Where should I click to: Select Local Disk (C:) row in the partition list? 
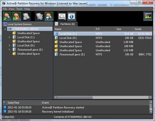(x=103, y=34)
